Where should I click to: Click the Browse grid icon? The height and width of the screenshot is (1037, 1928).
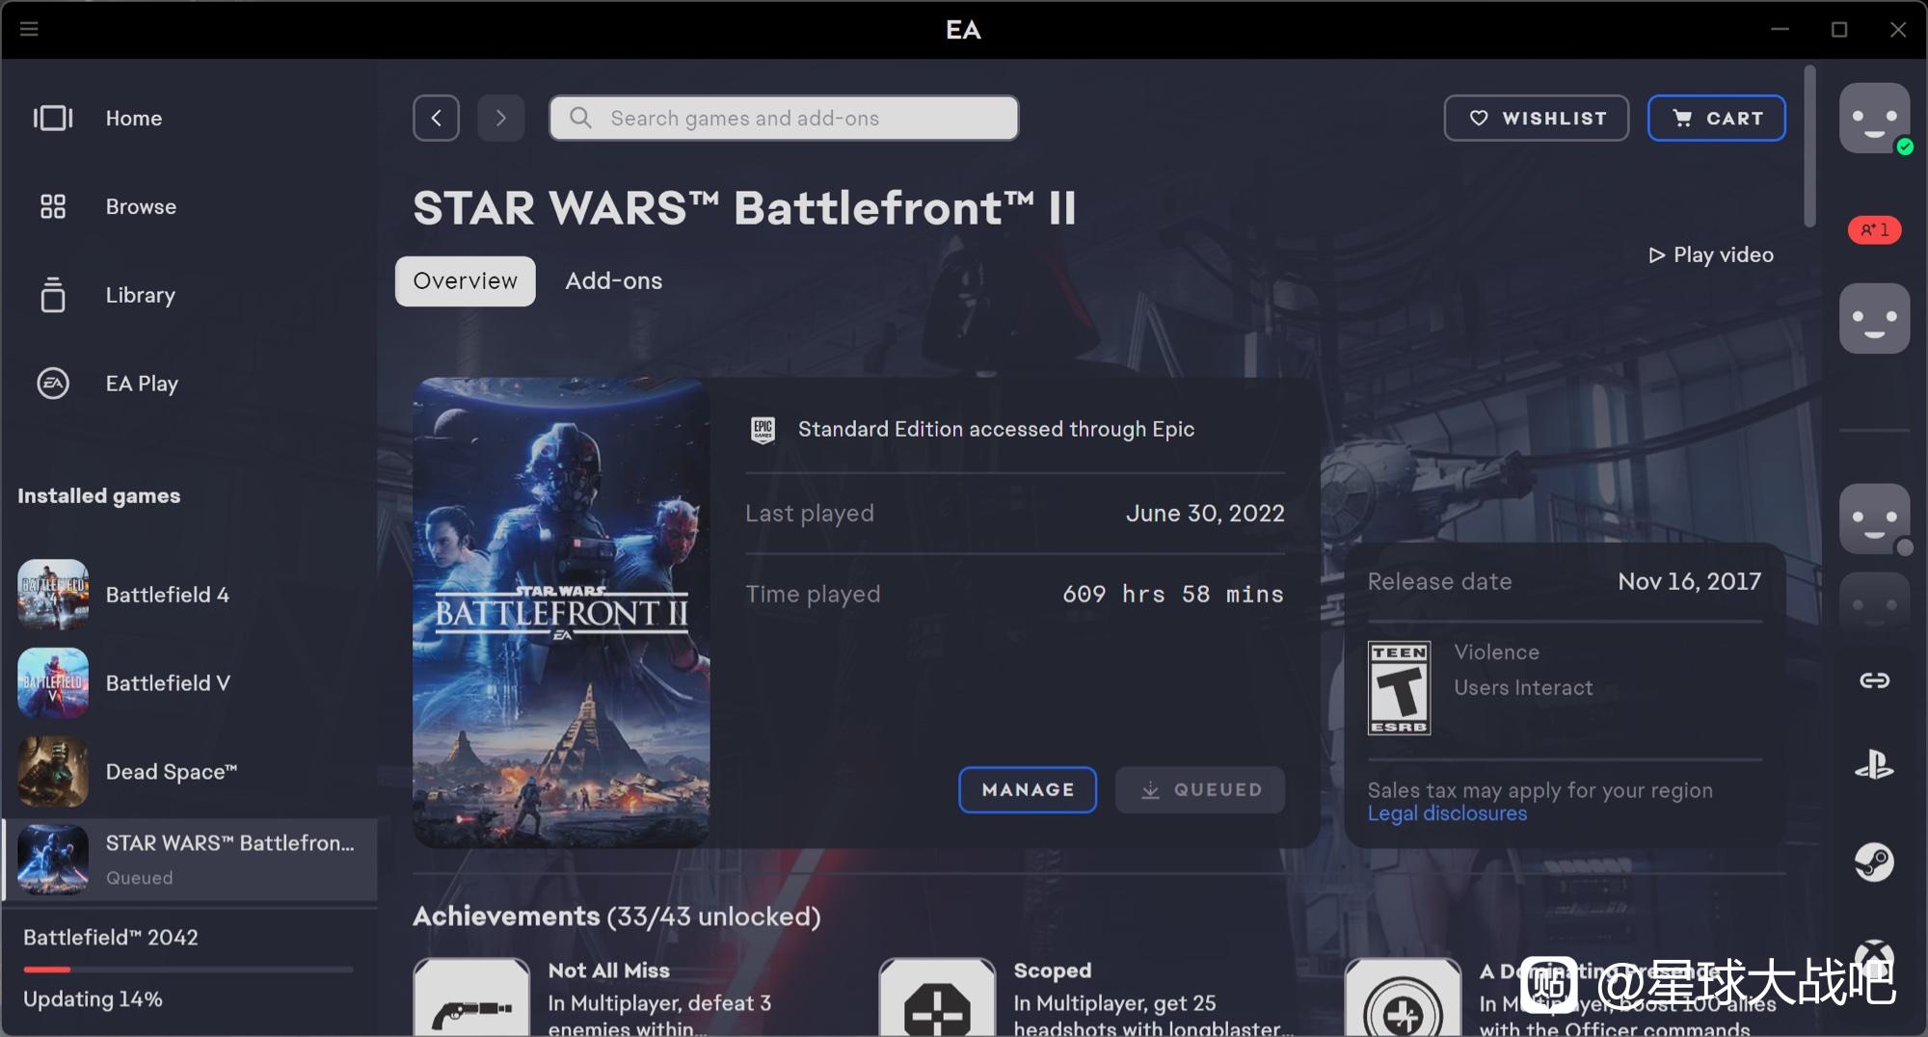click(53, 206)
